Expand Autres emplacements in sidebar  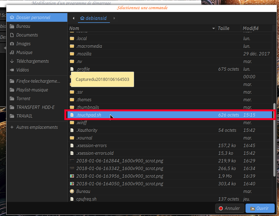(37, 127)
